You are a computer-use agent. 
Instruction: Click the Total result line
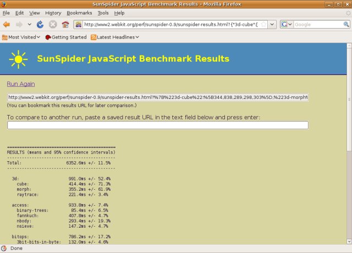click(x=59, y=163)
